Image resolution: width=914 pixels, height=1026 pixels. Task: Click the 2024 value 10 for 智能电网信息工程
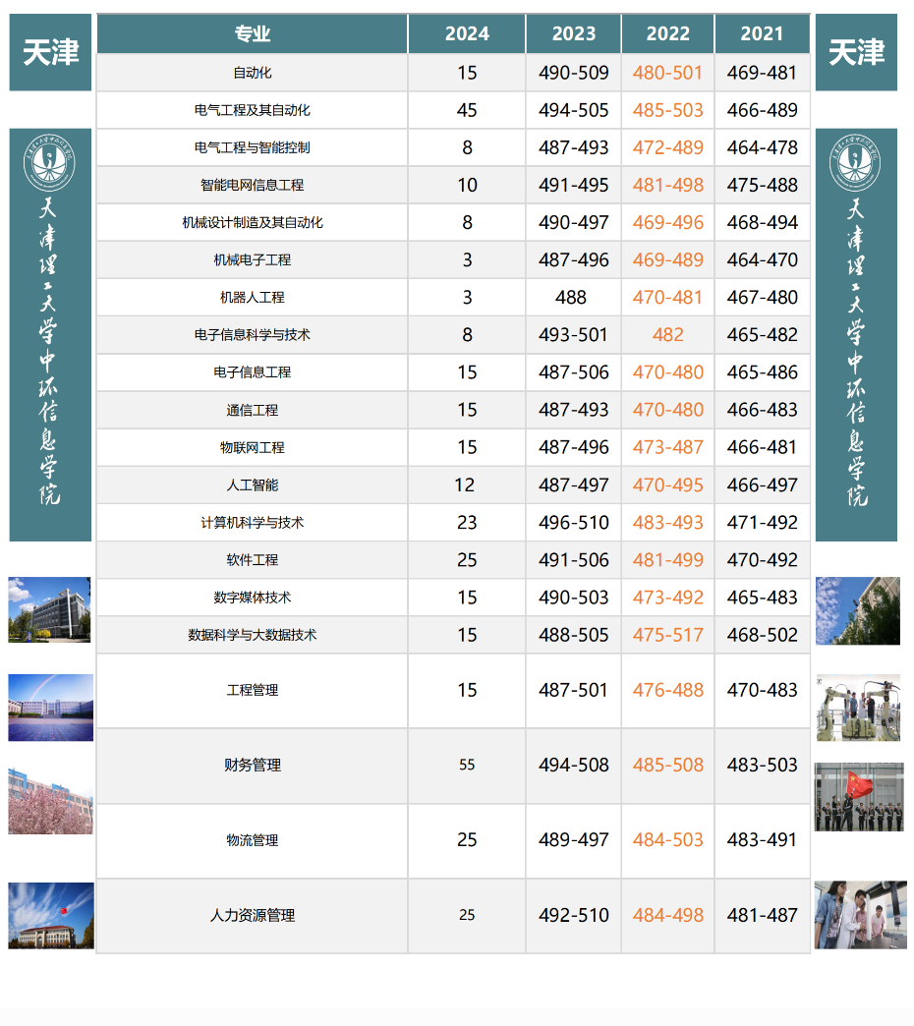pyautogui.click(x=467, y=185)
